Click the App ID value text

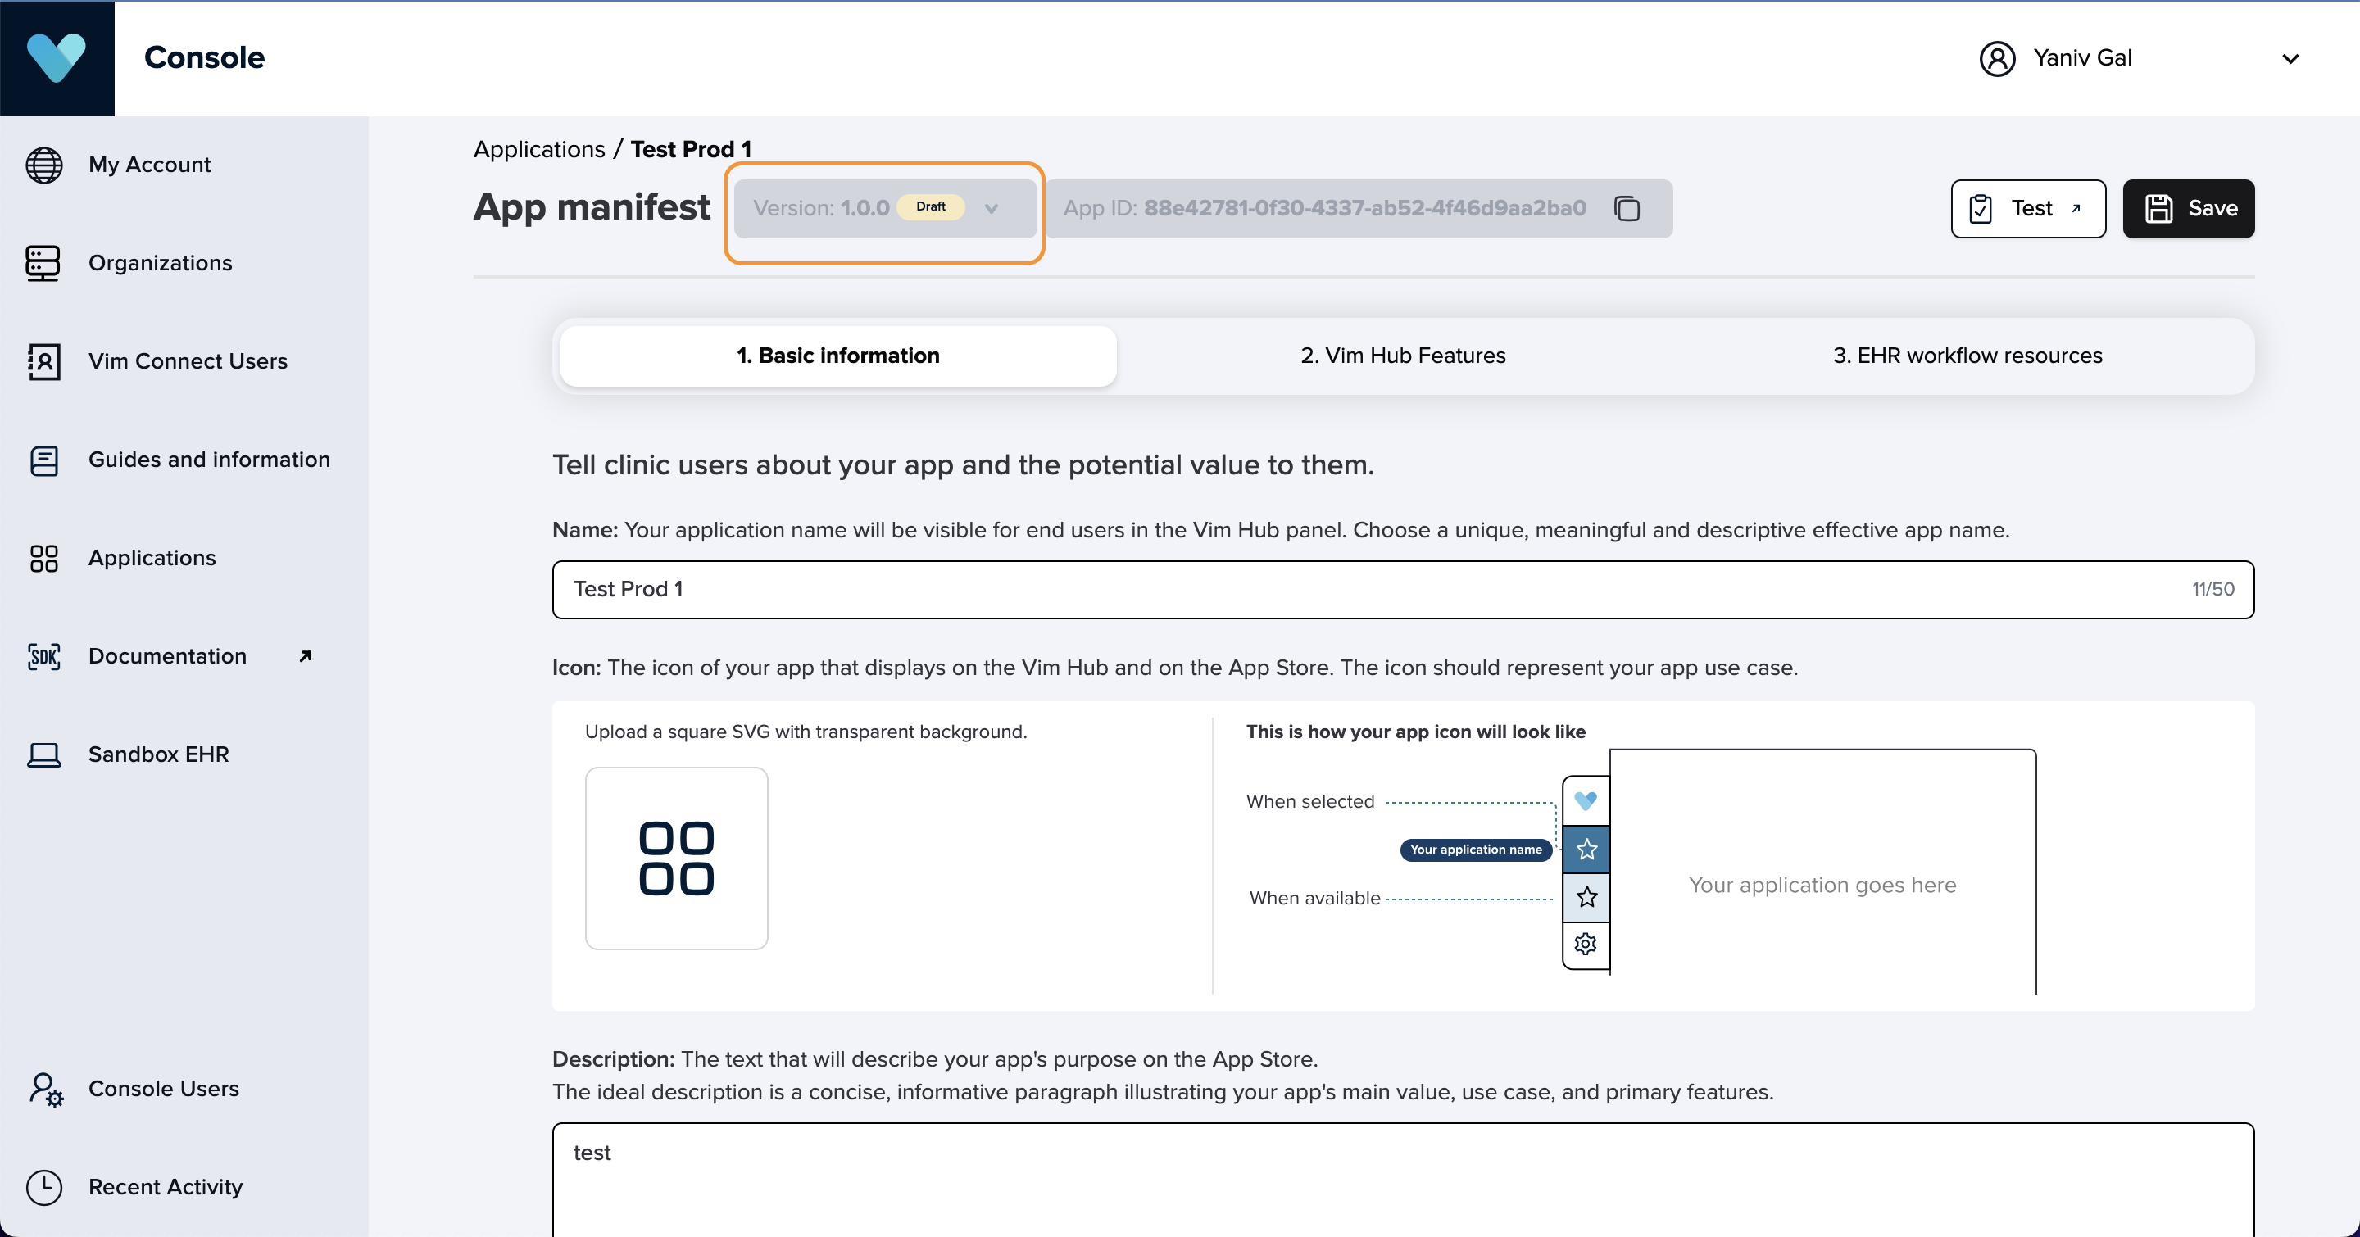pos(1365,209)
